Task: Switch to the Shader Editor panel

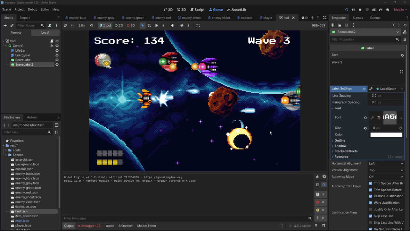Action: [x=146, y=226]
